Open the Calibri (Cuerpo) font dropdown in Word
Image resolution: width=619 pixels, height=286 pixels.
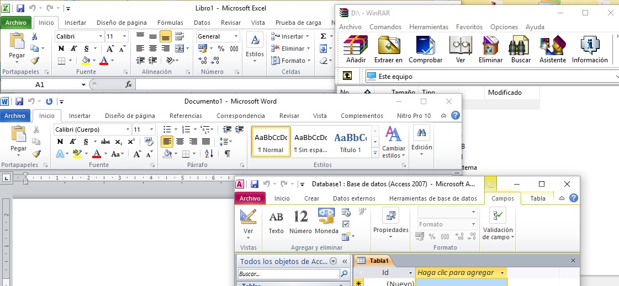[128, 129]
